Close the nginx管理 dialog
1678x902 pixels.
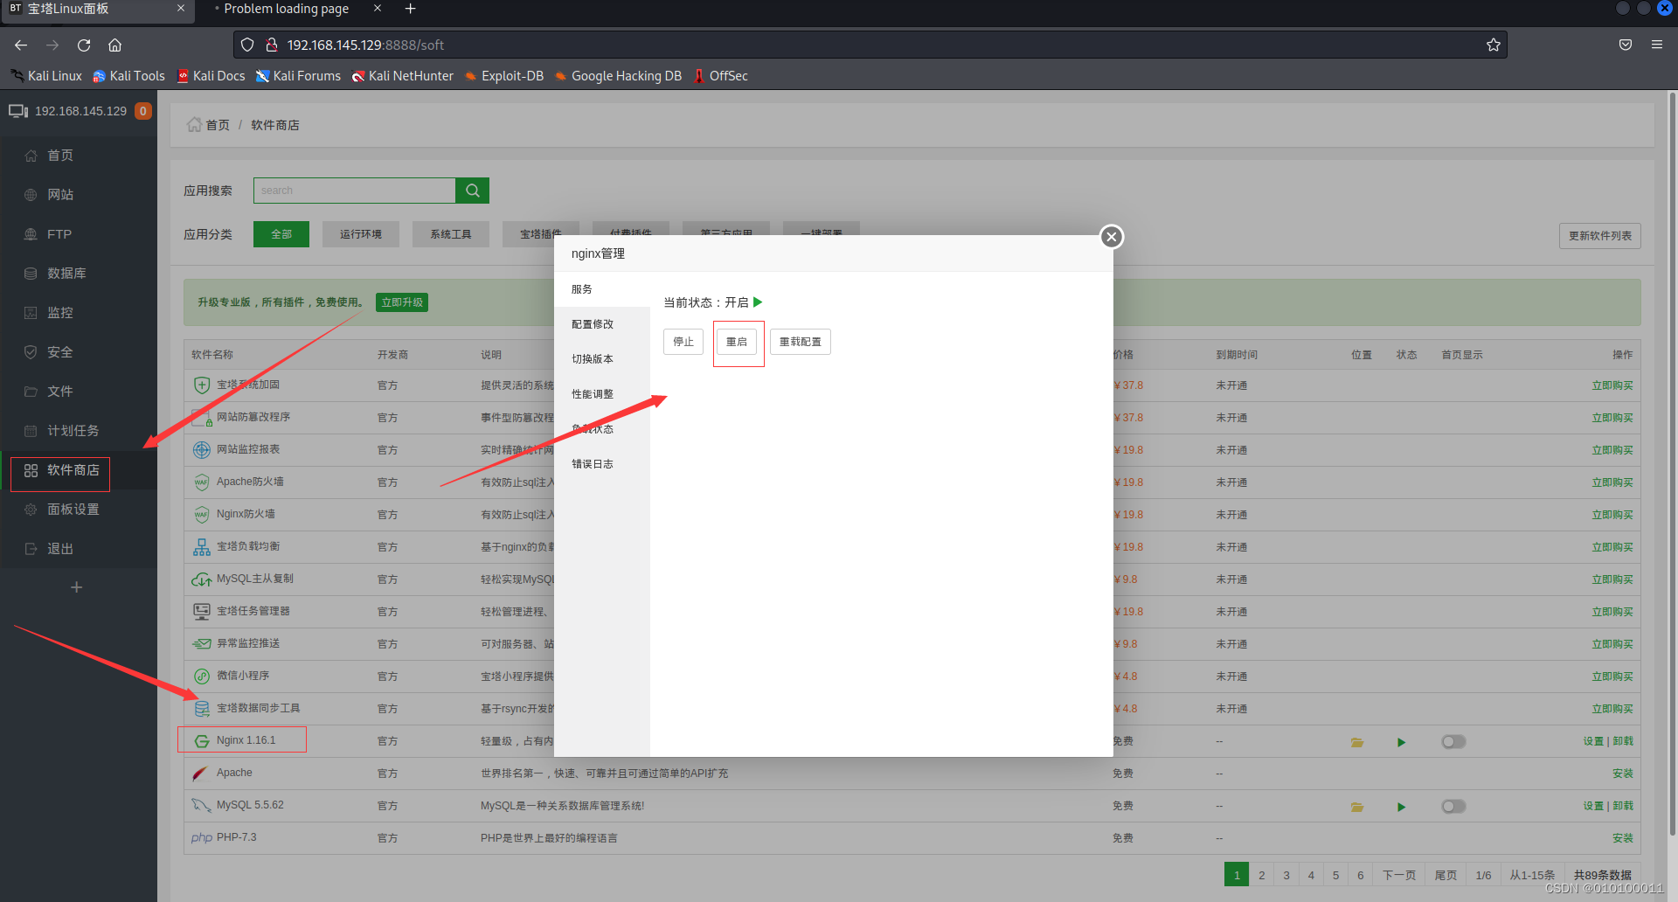[1111, 237]
